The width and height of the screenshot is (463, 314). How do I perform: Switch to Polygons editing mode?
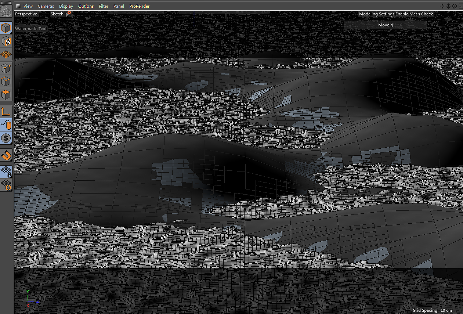pos(6,94)
